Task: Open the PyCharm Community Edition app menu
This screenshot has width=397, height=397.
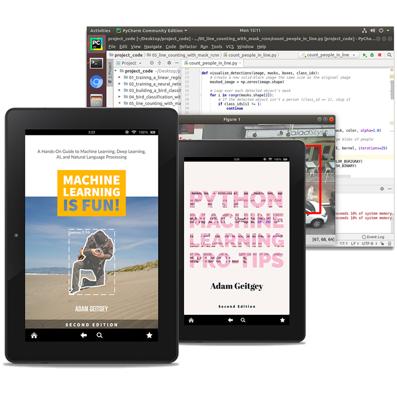Action: (x=152, y=31)
